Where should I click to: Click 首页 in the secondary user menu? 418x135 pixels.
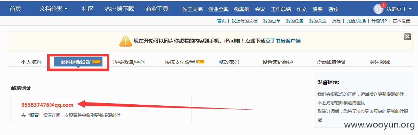pyautogui.click(x=221, y=21)
